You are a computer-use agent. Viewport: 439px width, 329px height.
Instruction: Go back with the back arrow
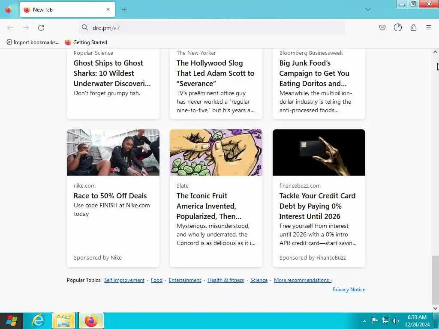10,27
